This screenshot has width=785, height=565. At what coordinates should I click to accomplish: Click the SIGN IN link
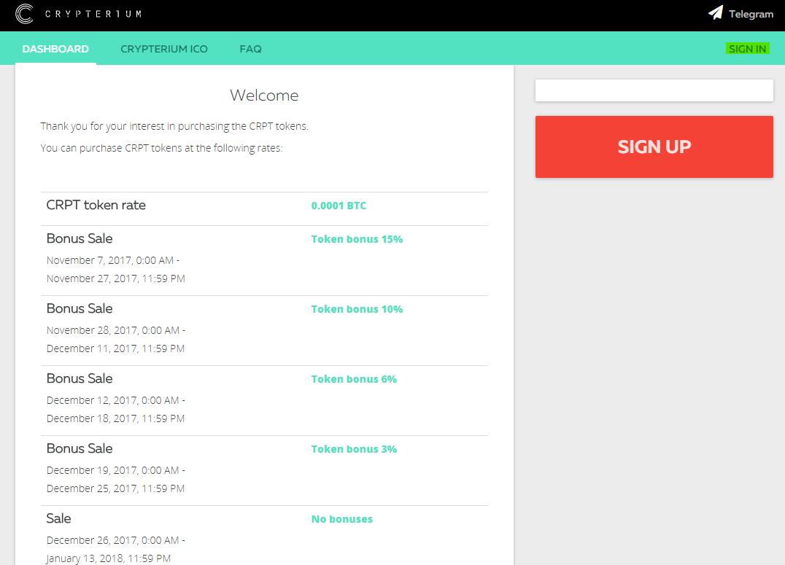[748, 49]
